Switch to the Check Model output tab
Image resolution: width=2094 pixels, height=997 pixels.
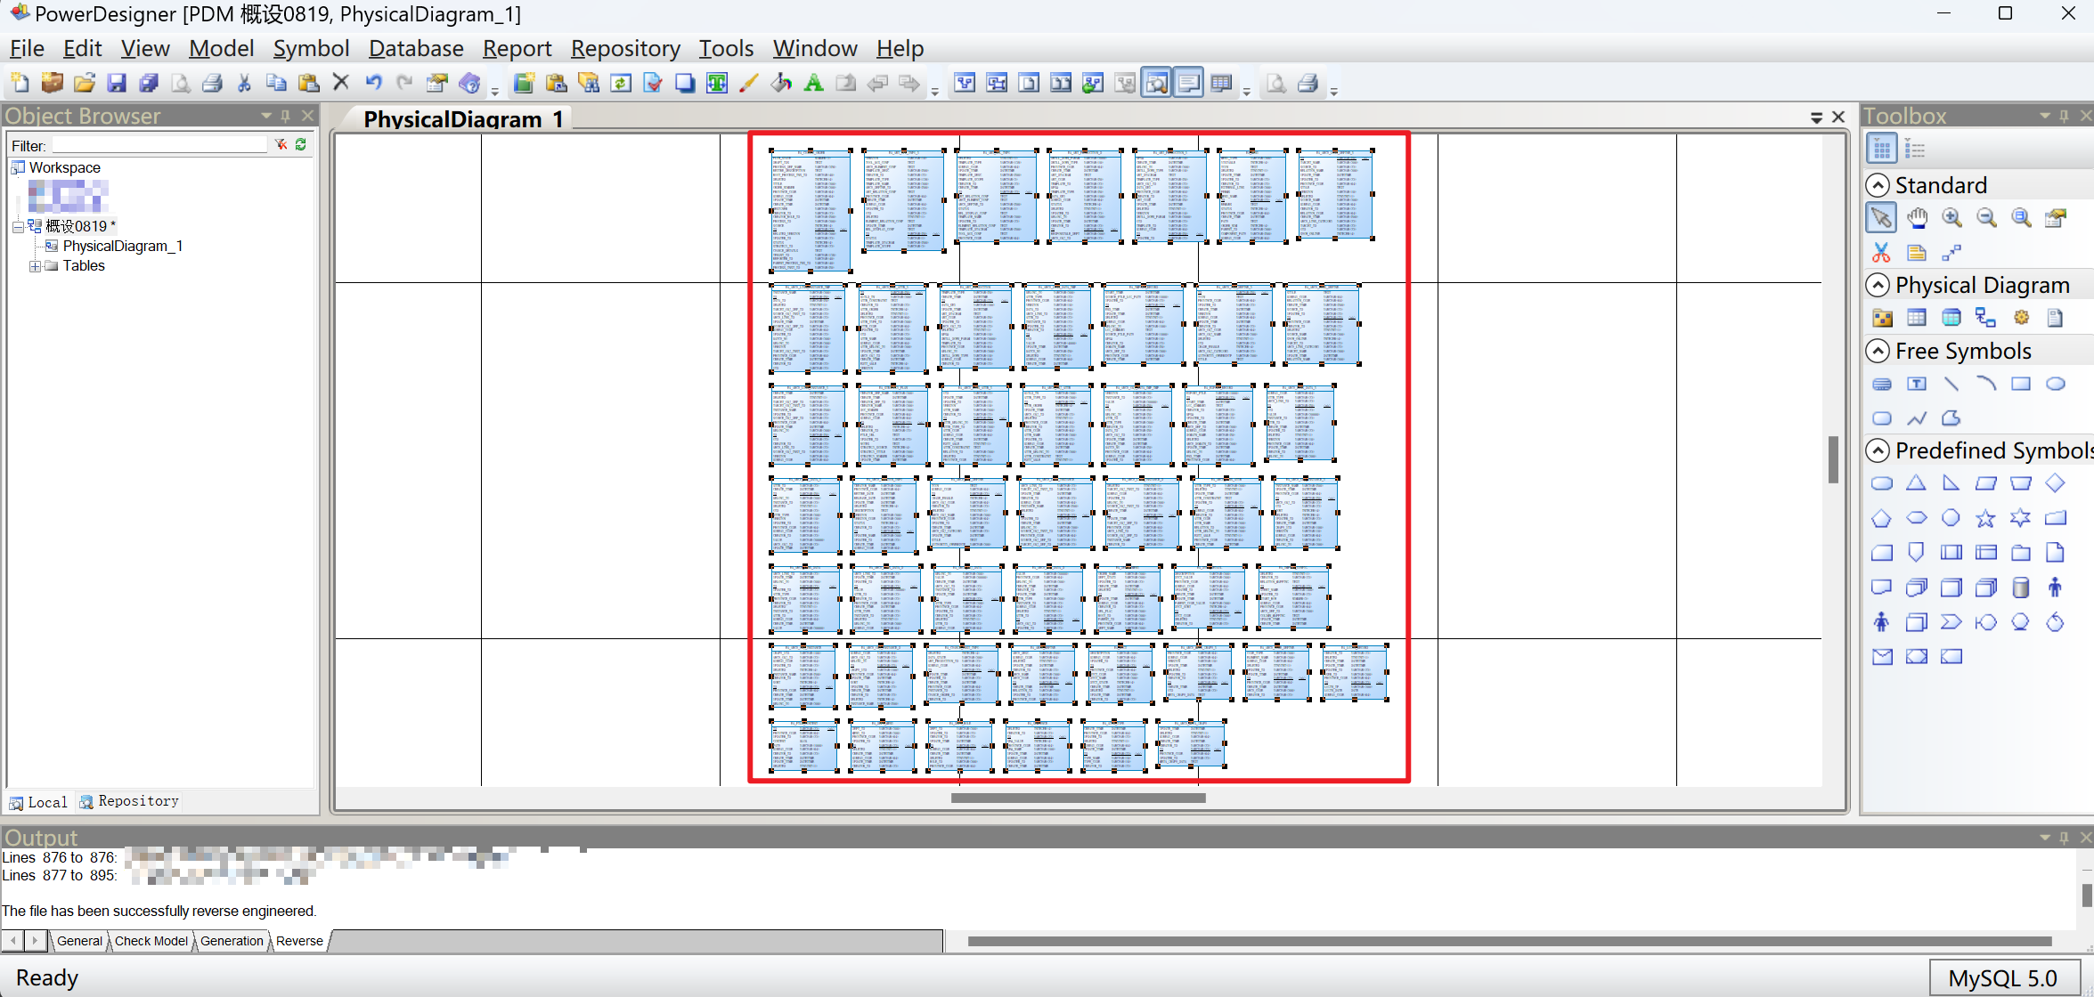(151, 941)
